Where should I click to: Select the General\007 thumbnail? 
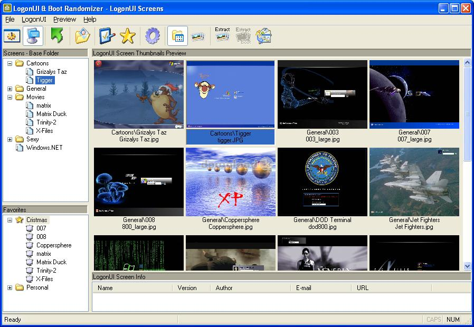point(414,94)
